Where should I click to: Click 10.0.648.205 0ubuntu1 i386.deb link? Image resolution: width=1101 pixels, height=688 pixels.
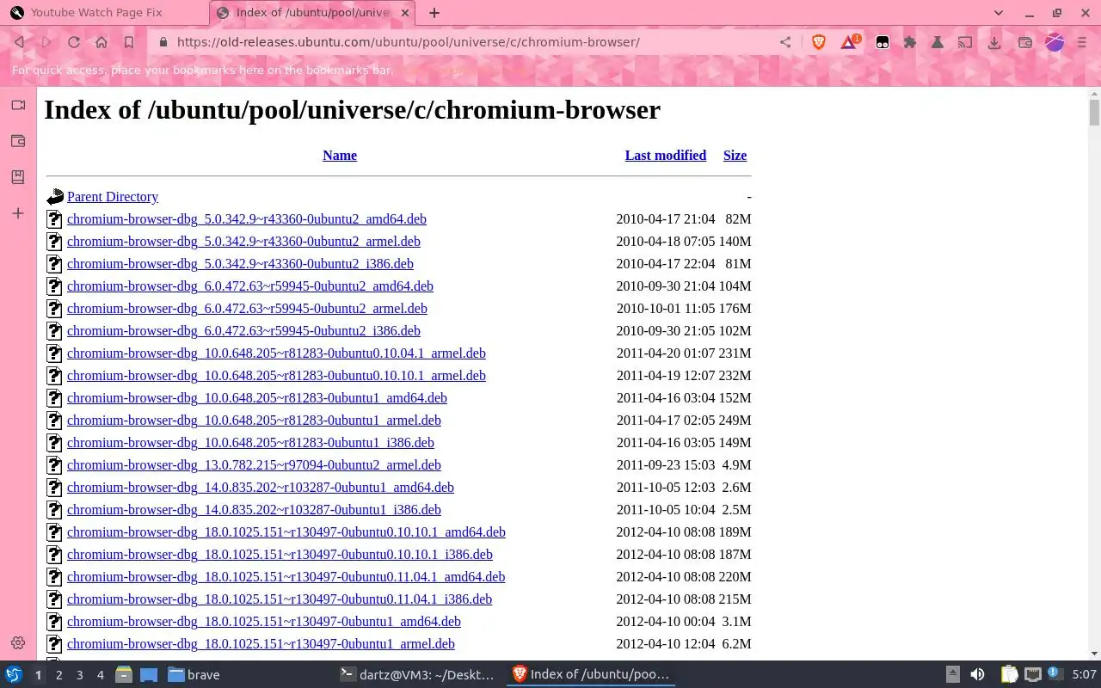(x=250, y=443)
